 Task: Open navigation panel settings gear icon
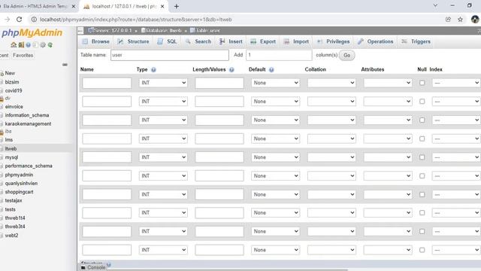[x=43, y=45]
